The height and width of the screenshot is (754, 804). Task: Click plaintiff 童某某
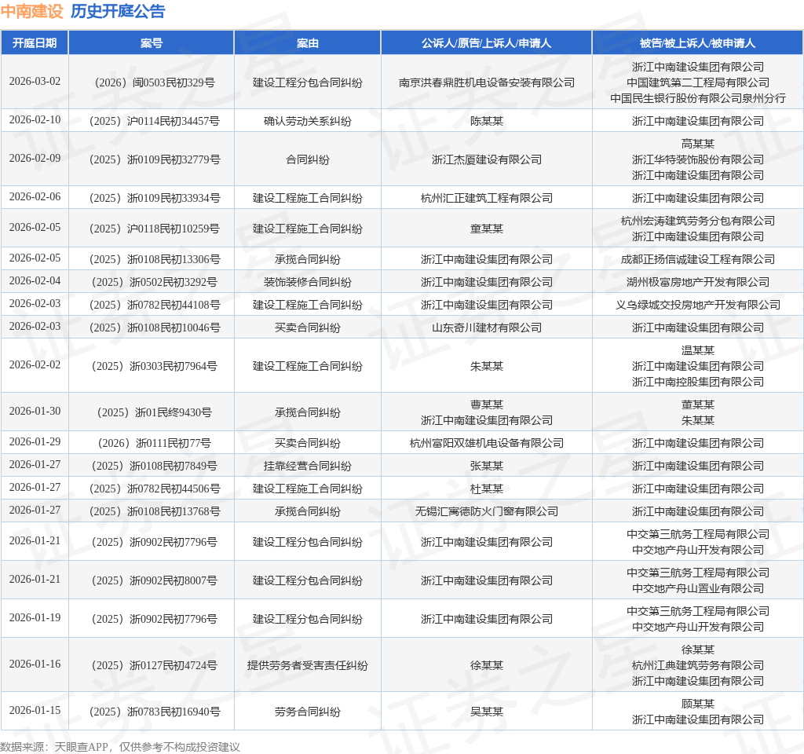pyautogui.click(x=487, y=229)
